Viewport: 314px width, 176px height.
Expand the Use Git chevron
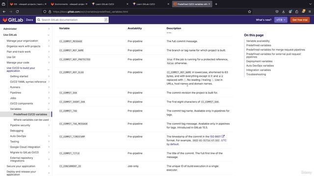49,57
